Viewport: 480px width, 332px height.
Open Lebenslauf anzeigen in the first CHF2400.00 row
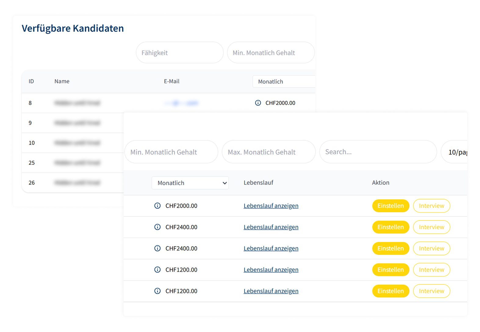(x=271, y=227)
